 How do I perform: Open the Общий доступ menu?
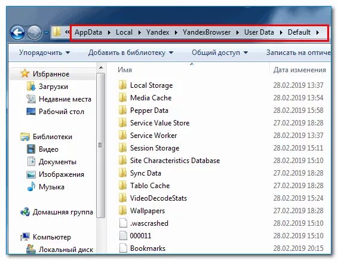[x=220, y=53]
